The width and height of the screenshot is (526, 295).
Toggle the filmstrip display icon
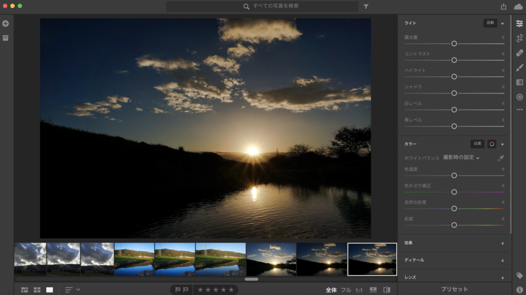tap(373, 290)
